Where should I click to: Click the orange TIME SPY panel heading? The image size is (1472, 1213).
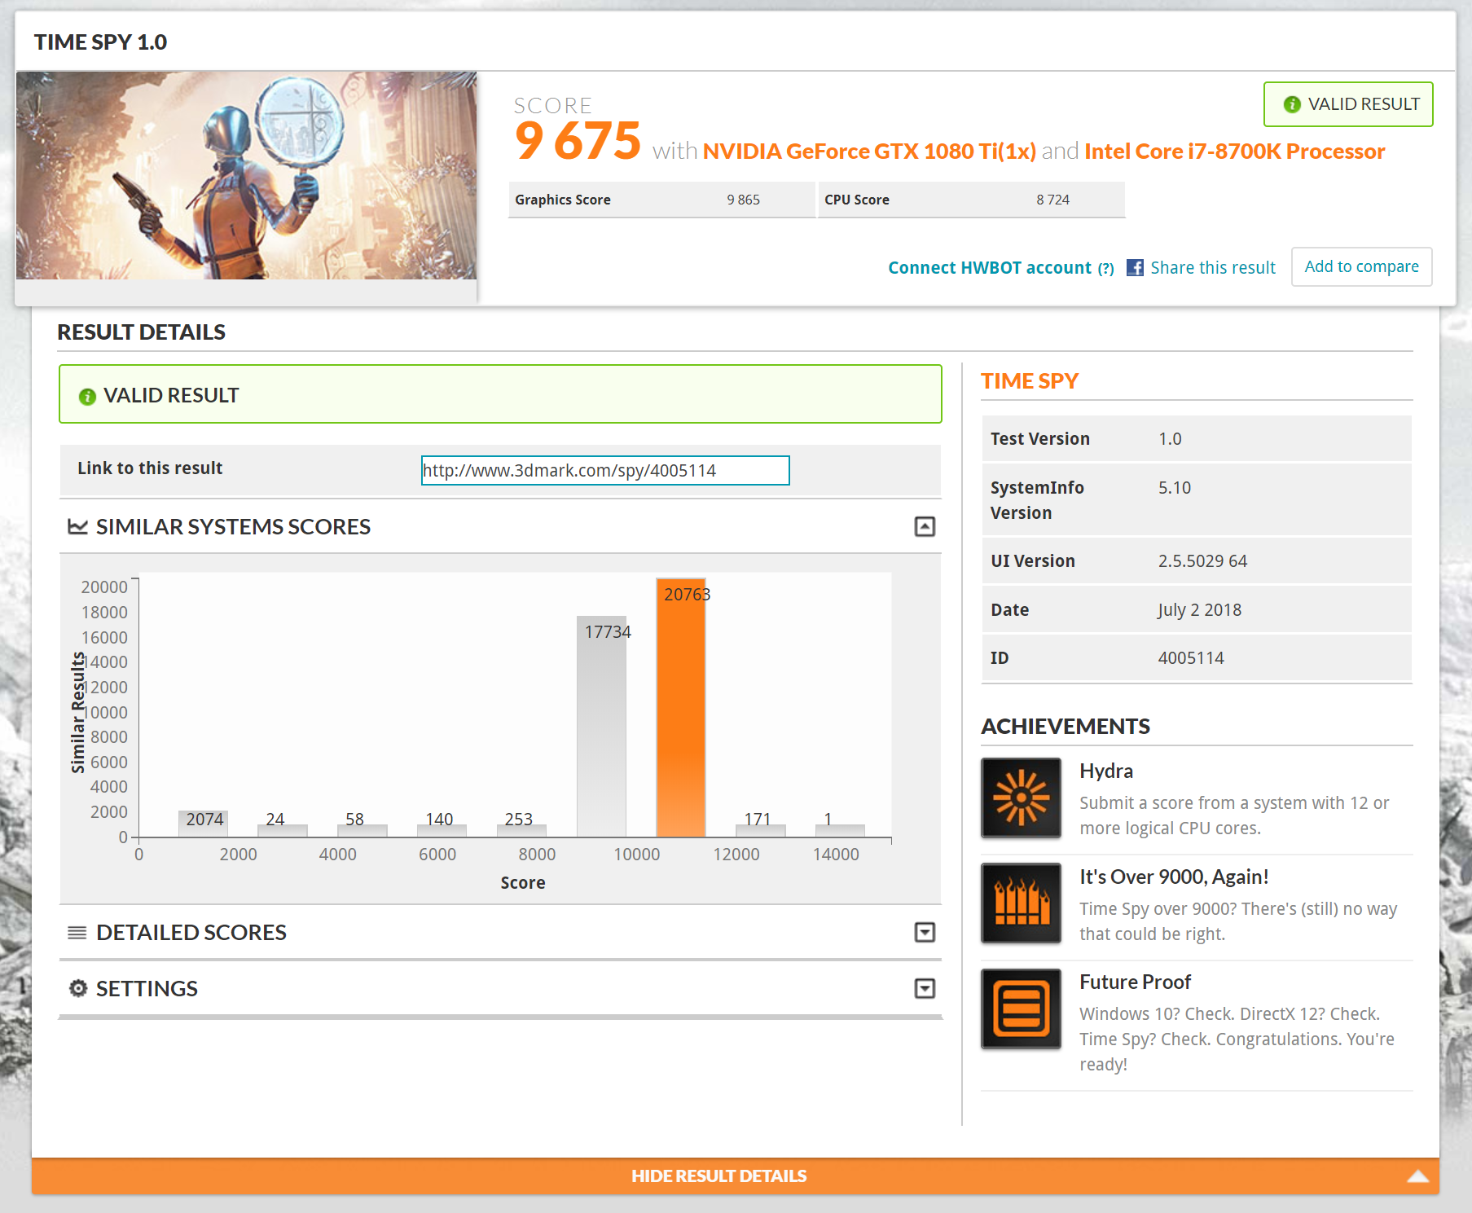[1030, 381]
